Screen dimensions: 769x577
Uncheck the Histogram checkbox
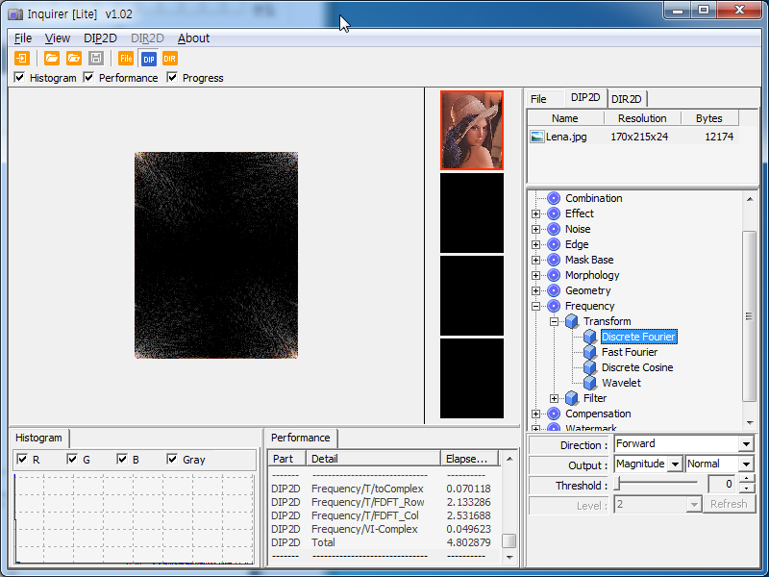coord(20,78)
